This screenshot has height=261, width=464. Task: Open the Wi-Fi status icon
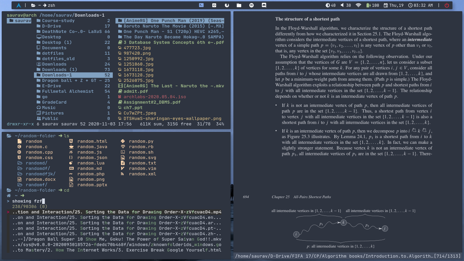click(x=358, y=5)
